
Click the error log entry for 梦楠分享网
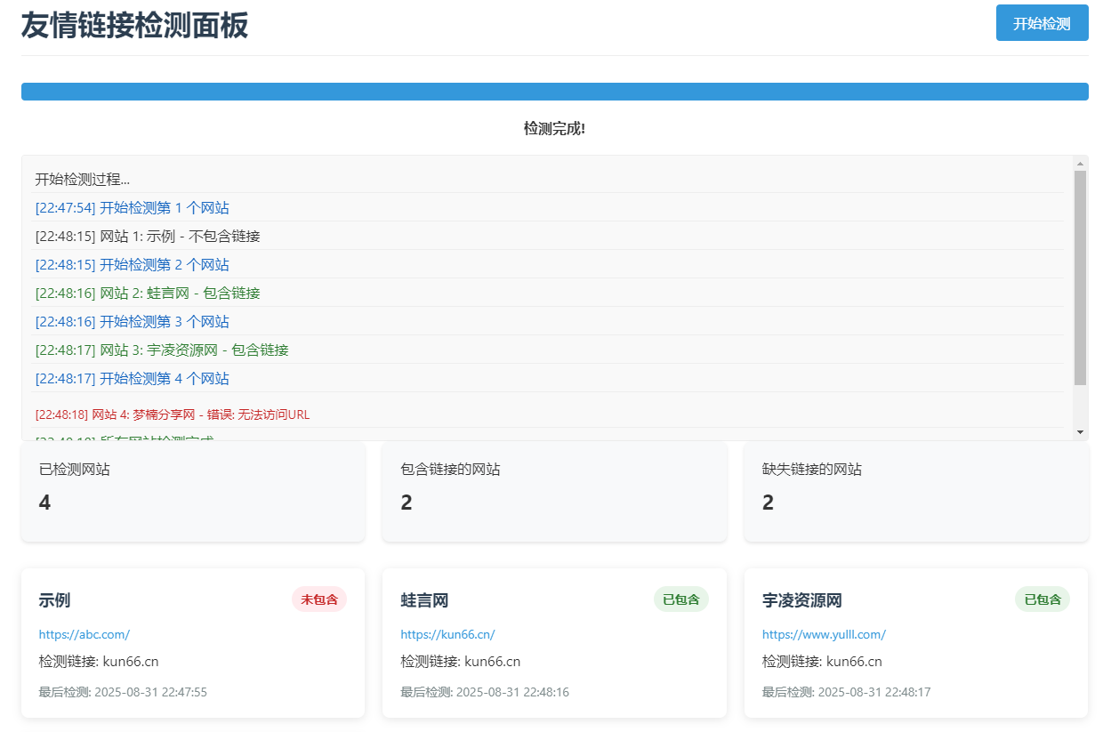point(173,414)
